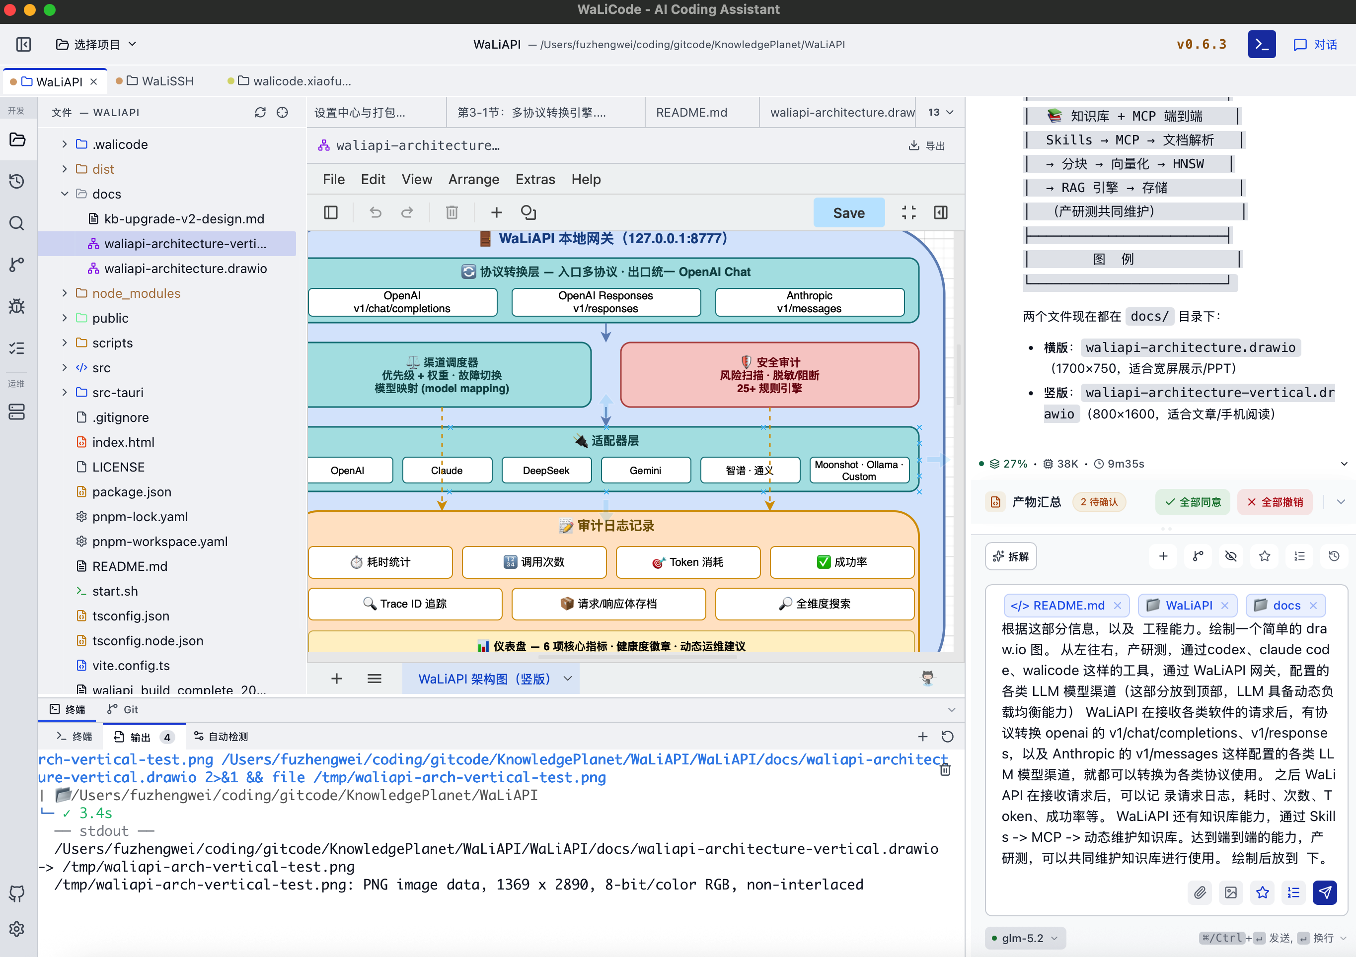Open the 选择项目 project dropdown

96,44
